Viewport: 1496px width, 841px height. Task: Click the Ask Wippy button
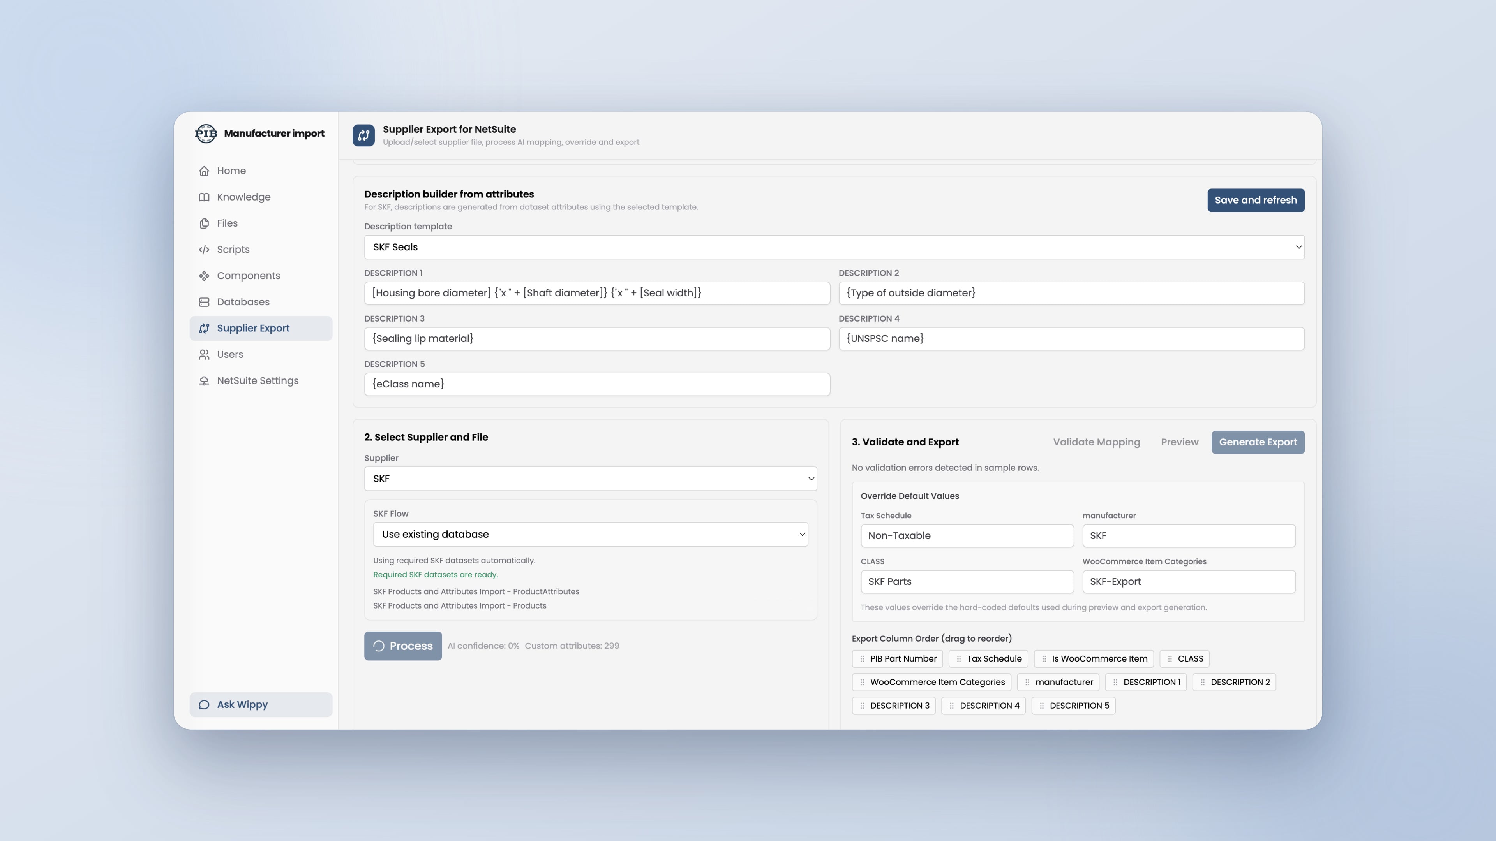[x=261, y=705]
